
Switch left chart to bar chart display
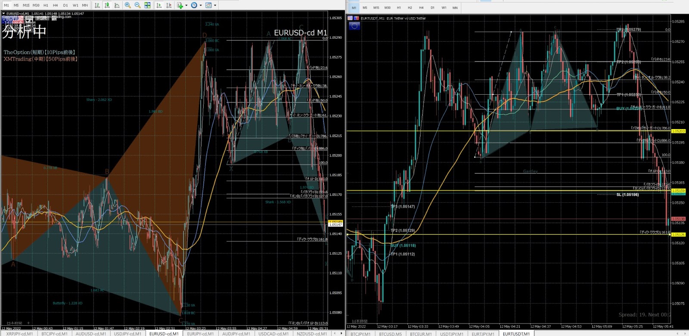point(97,5)
